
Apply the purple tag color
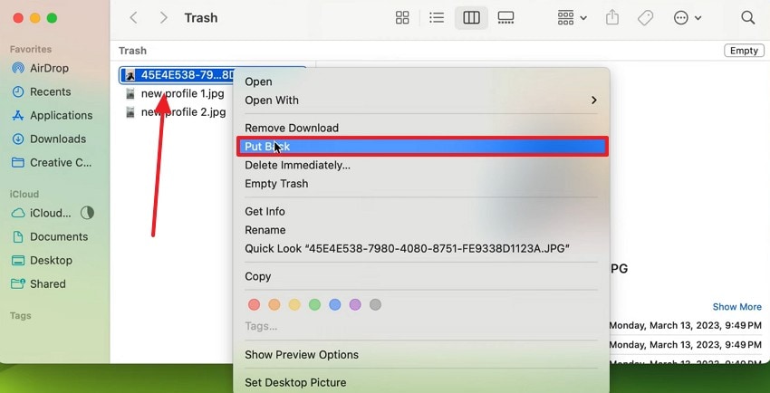[355, 304]
